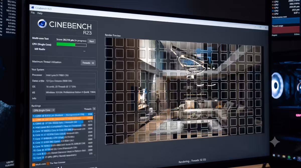Select ranking row 1 with score 6566

(63, 115)
